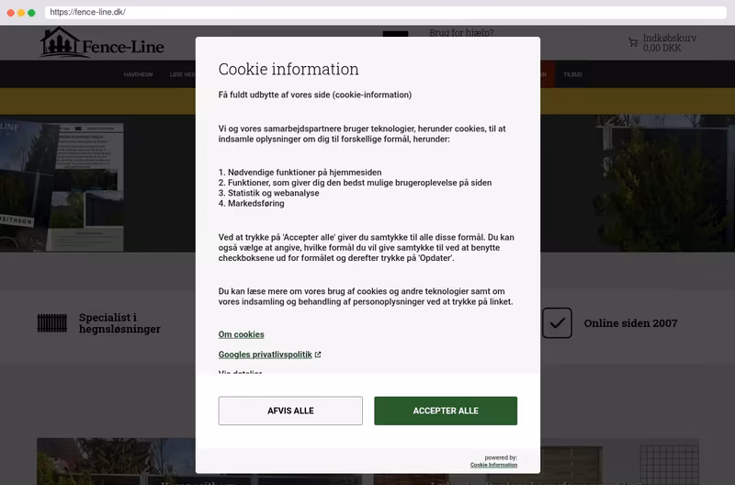Click the Fence-Line logo
Image resolution: width=735 pixels, height=485 pixels.
(102, 42)
